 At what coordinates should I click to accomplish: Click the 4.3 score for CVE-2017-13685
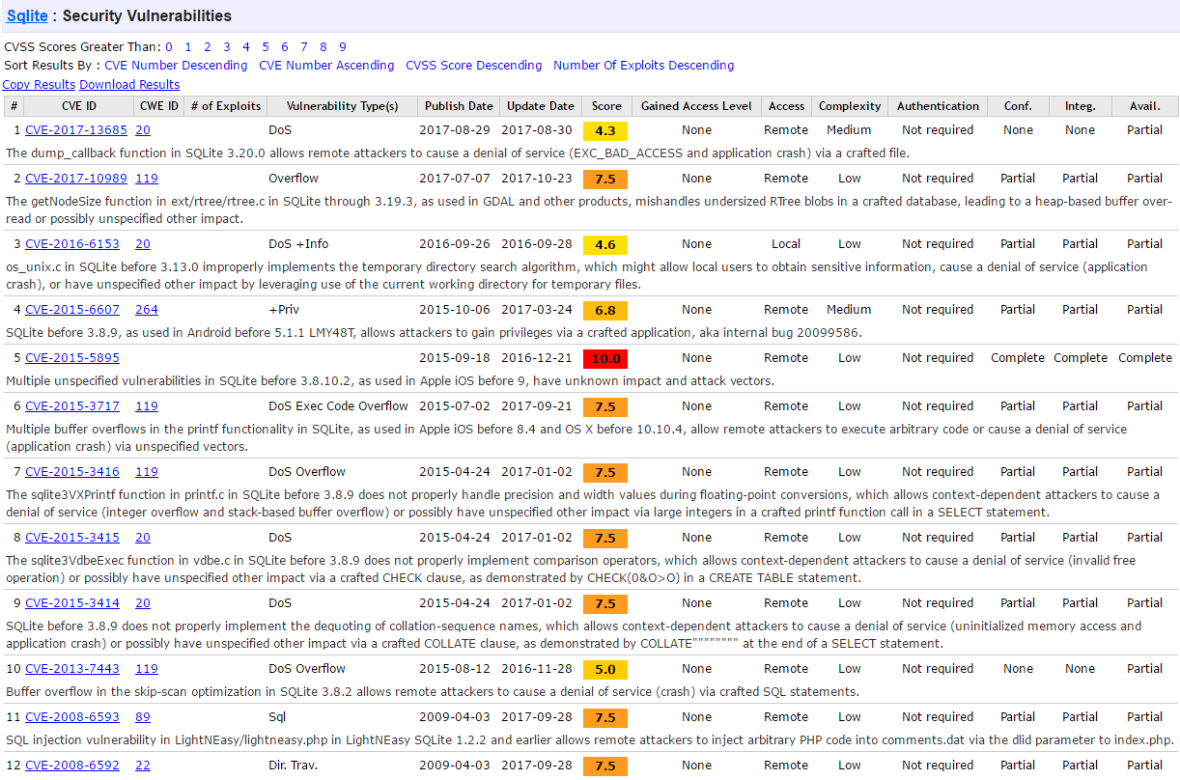(x=605, y=130)
